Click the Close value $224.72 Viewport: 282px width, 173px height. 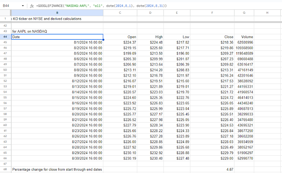tap(212, 98)
